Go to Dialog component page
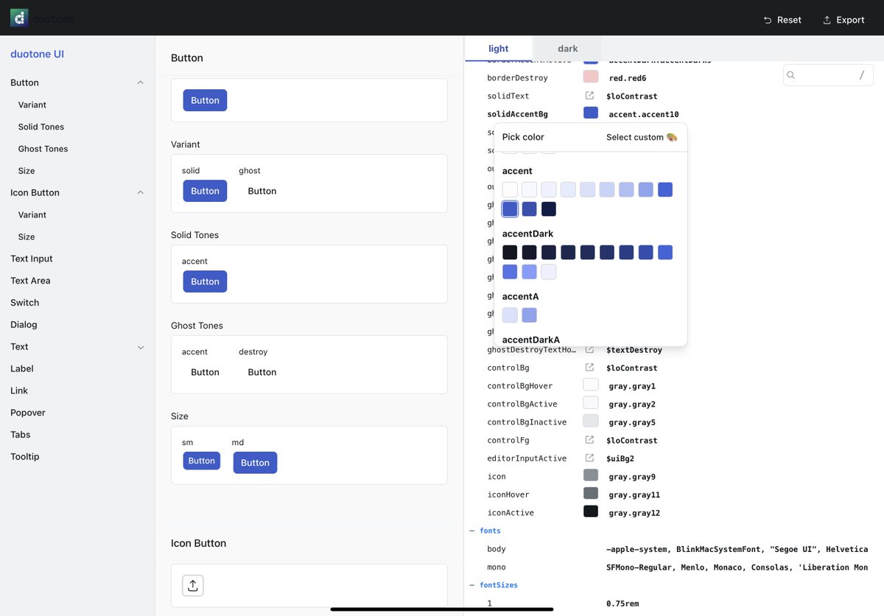The height and width of the screenshot is (616, 884). [x=24, y=325]
